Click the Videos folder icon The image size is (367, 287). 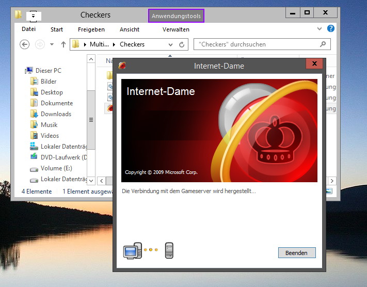[34, 135]
